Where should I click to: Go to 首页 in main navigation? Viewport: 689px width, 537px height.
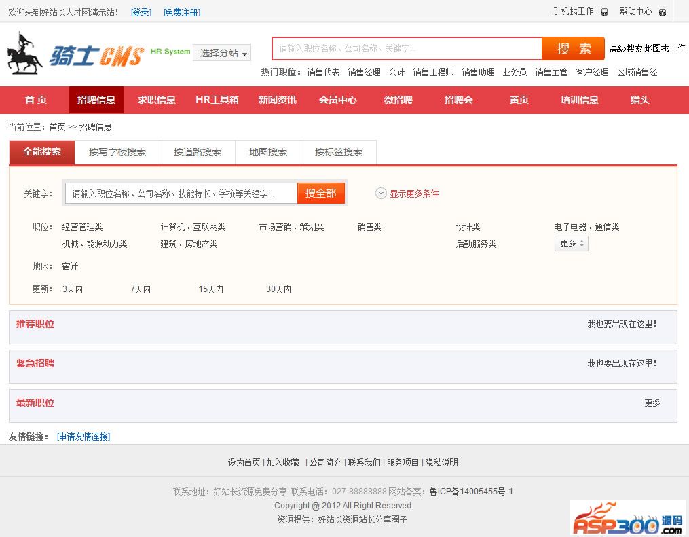point(35,100)
